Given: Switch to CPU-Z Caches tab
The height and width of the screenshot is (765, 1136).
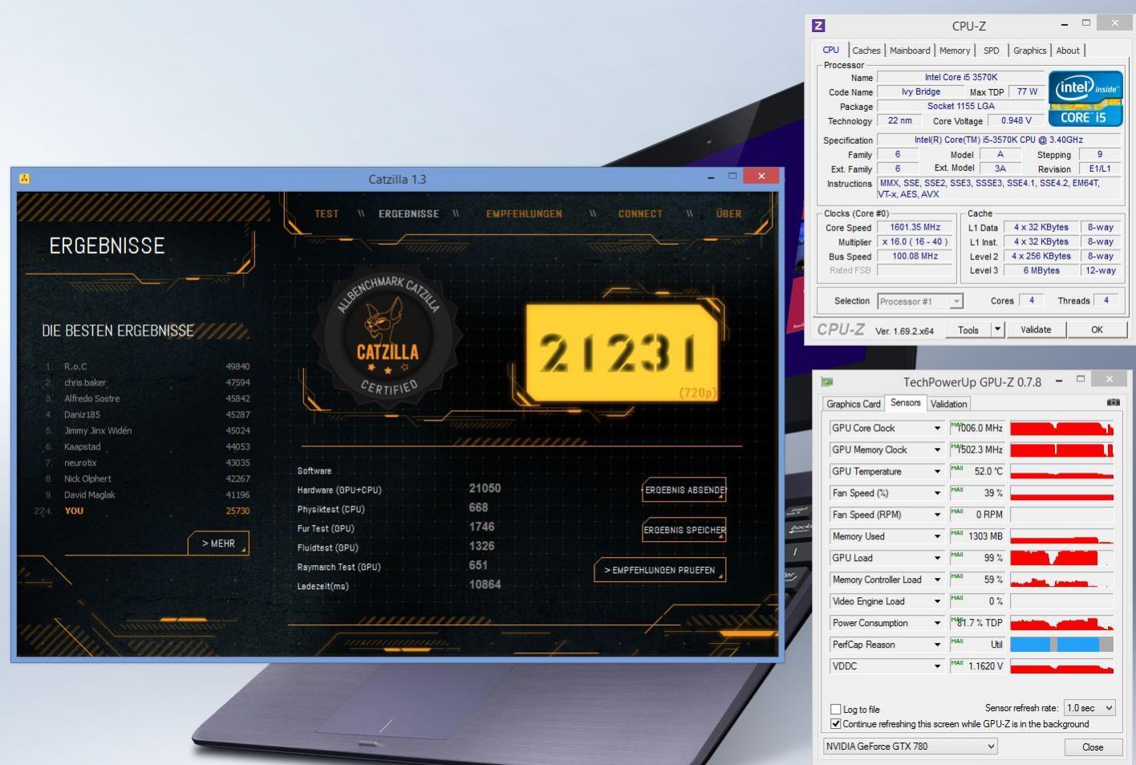Looking at the screenshot, I should pos(866,50).
